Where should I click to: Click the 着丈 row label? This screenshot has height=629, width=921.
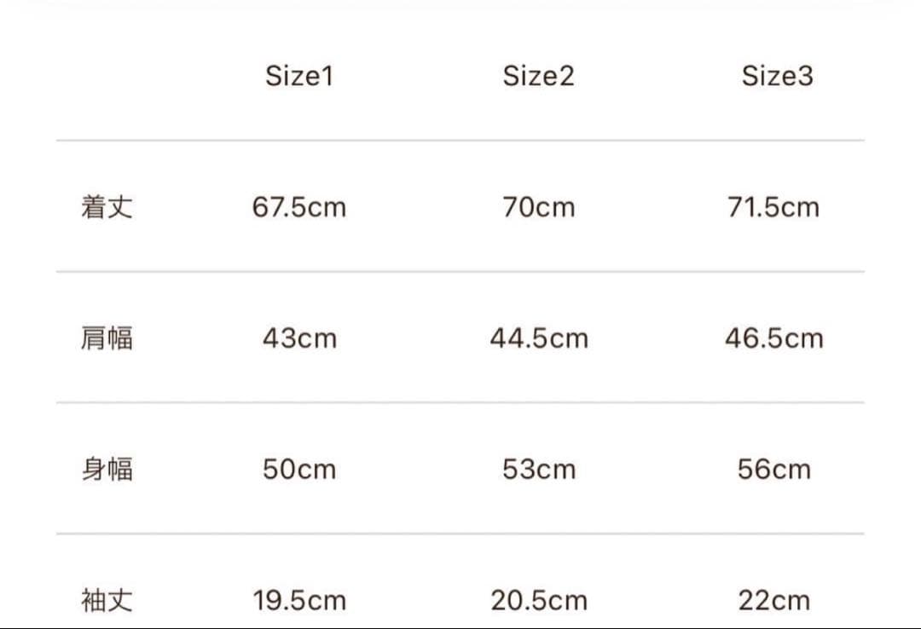[107, 207]
